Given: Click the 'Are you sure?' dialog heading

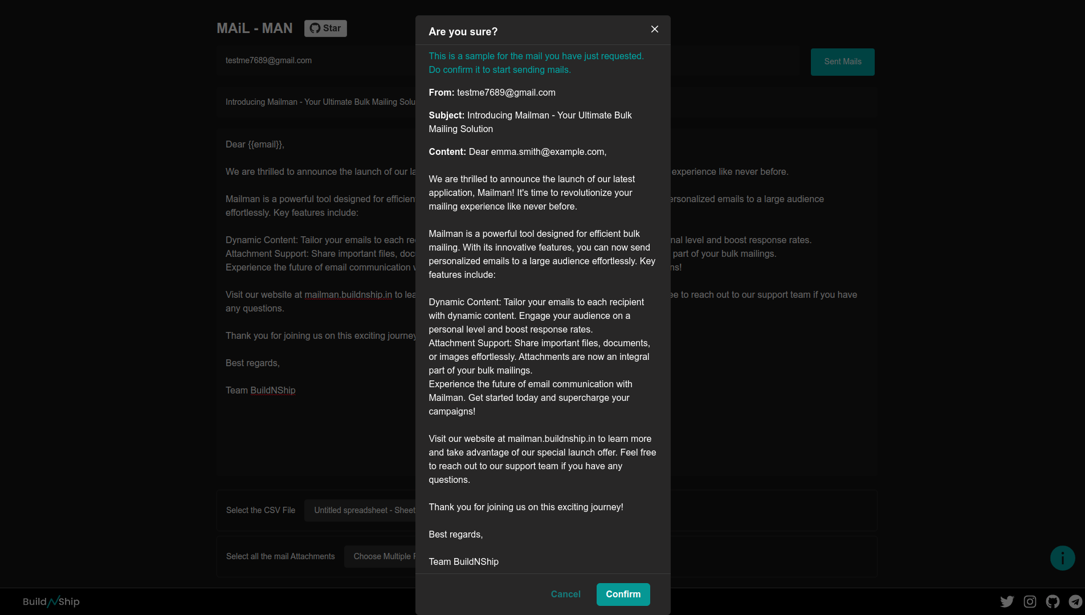Looking at the screenshot, I should point(463,32).
